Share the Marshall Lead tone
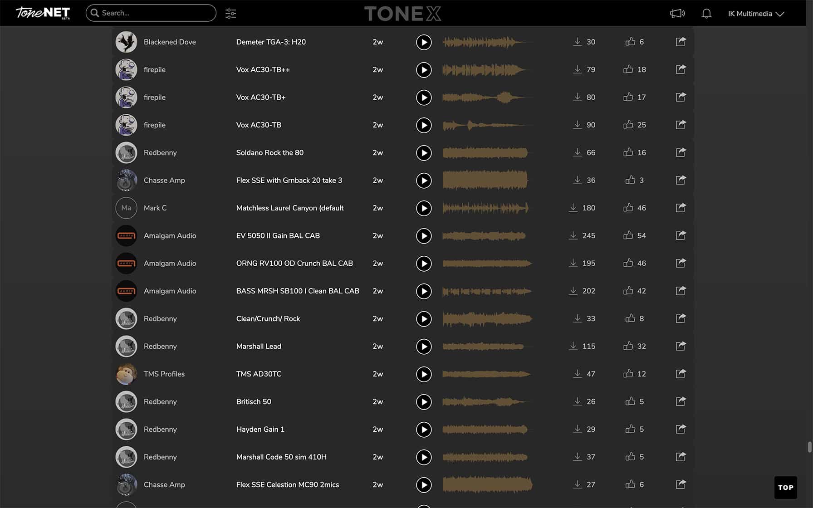The image size is (813, 508). pyautogui.click(x=681, y=346)
